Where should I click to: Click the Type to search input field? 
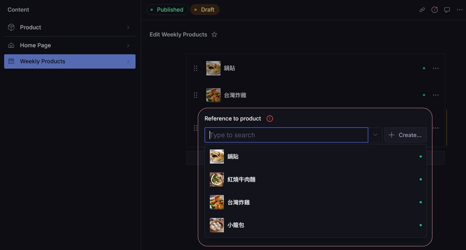coord(286,135)
